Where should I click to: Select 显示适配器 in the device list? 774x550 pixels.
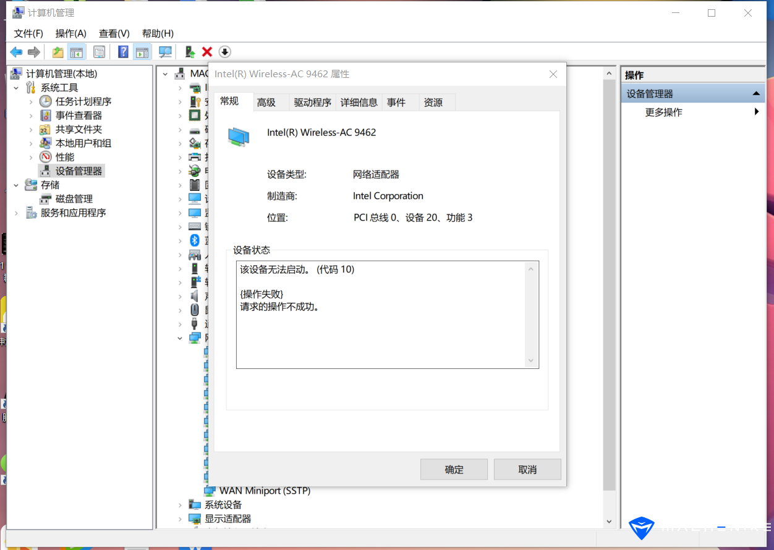tap(228, 518)
